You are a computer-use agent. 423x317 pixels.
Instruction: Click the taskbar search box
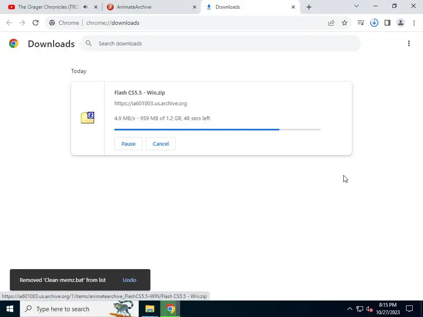[79, 309]
